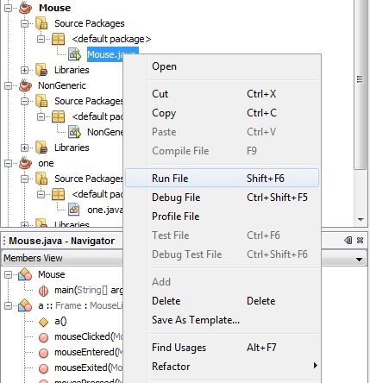Expand the Libraries node under Mouse

[x=24, y=70]
